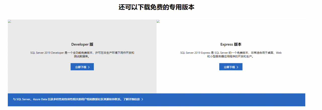Click the SQL Server 2019 Express description text
Screen dimensions: 322x110
tap(231, 54)
